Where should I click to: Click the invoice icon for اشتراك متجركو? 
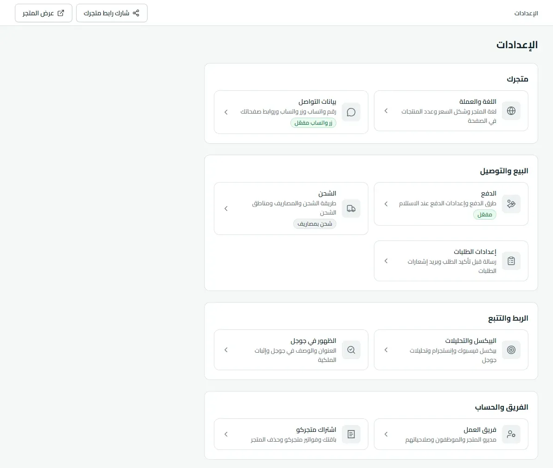coord(351,434)
